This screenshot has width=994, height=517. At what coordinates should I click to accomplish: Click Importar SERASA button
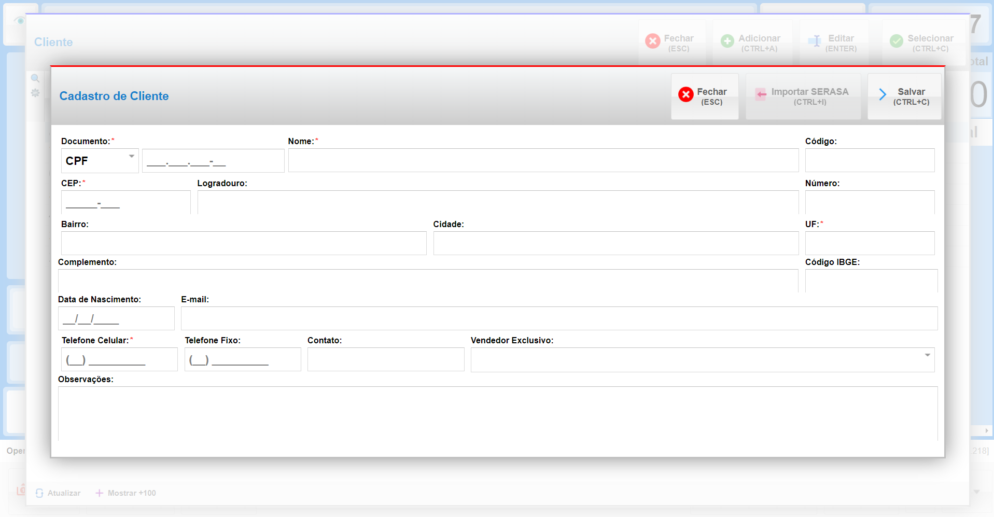pos(803,96)
